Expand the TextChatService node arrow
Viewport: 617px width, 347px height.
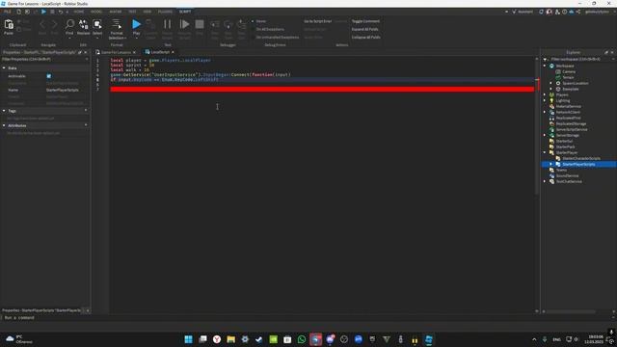[545, 181]
